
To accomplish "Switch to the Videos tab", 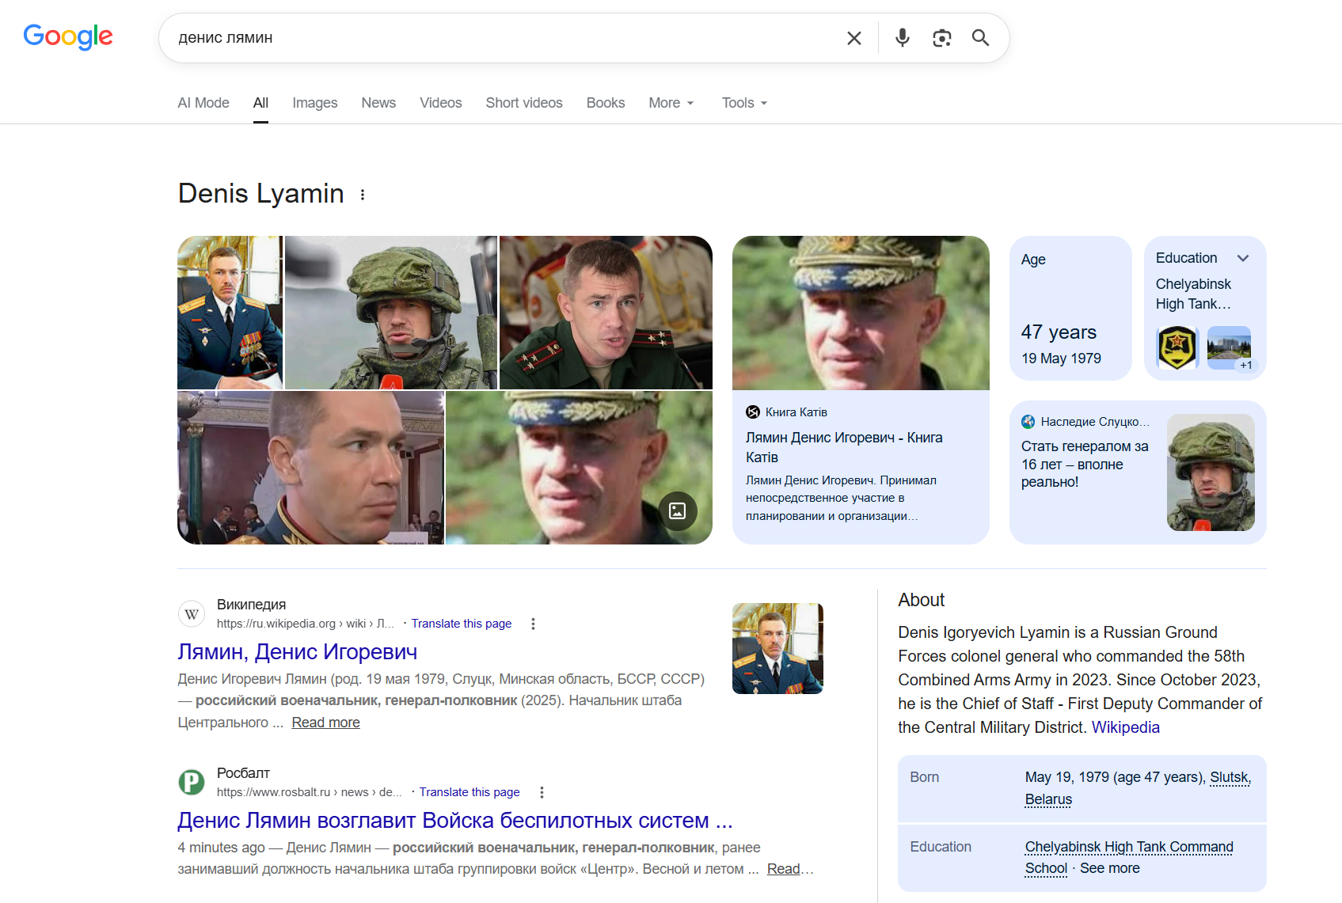I will click(x=441, y=103).
